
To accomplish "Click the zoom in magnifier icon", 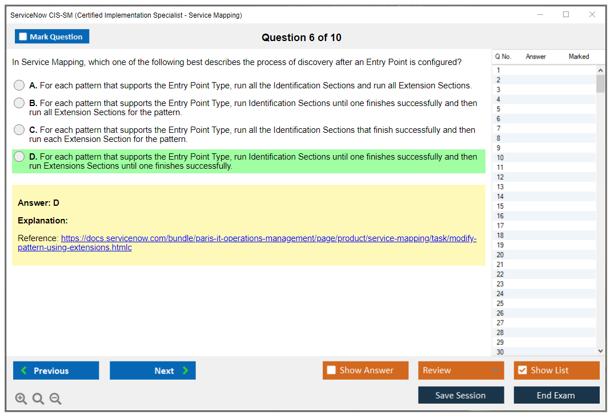I will (21, 399).
